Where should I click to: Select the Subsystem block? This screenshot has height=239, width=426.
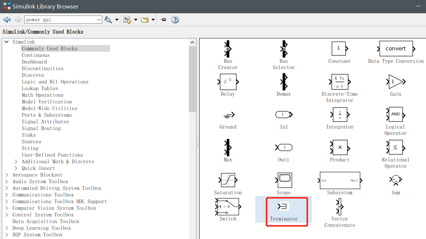tap(340, 181)
